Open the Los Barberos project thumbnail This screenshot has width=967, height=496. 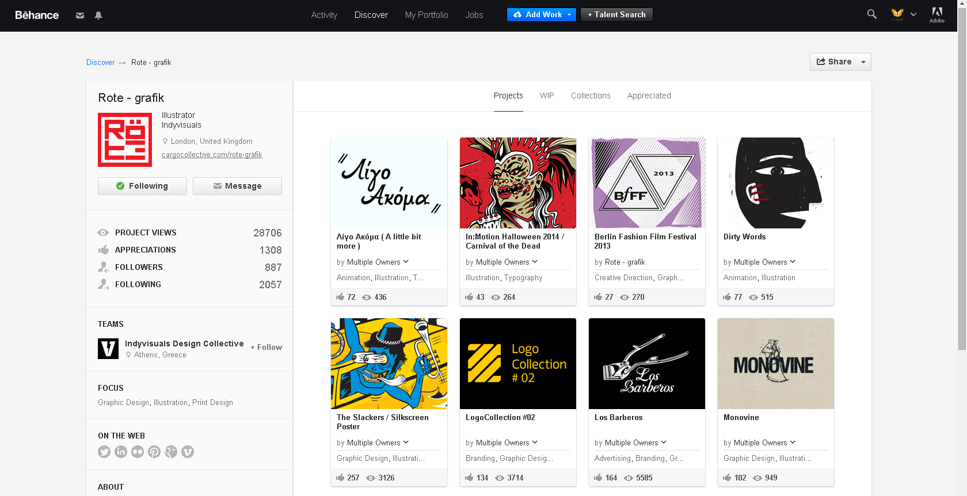pyautogui.click(x=647, y=364)
